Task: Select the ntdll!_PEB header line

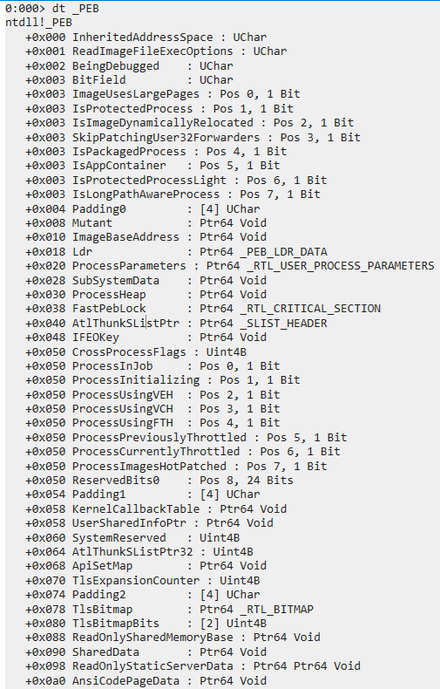Action: (38, 23)
